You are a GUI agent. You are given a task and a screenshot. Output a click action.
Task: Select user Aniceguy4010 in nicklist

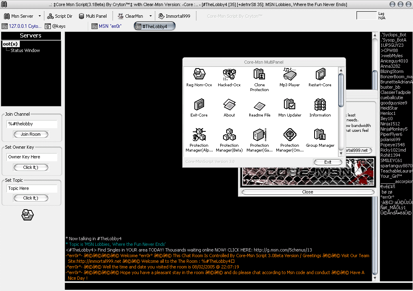tap(394, 61)
